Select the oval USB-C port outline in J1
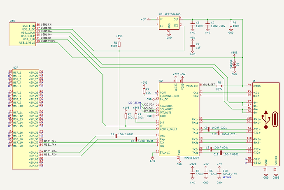 click(x=275, y=119)
